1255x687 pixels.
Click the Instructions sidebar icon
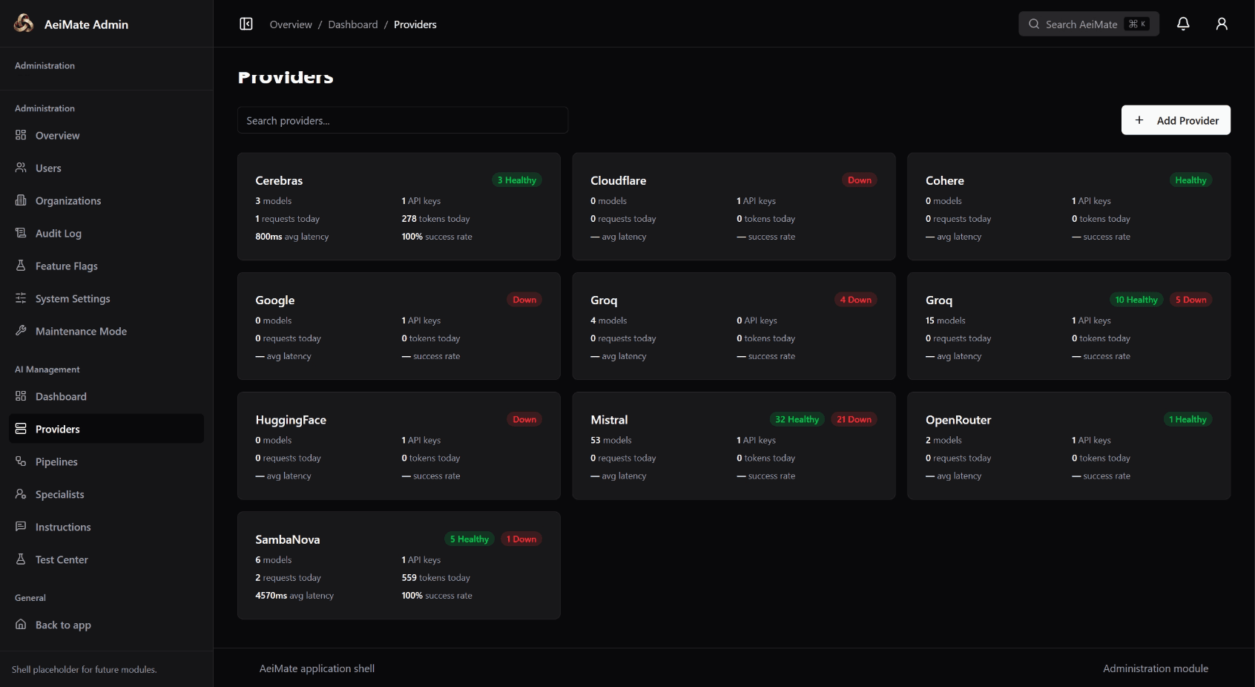(21, 527)
